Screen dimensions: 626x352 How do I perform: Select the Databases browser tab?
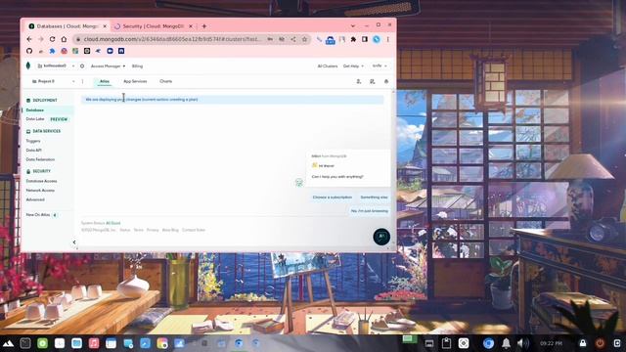(67, 26)
